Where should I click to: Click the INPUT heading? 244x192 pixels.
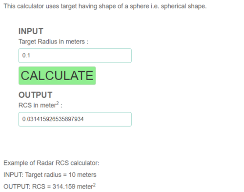tap(31, 31)
